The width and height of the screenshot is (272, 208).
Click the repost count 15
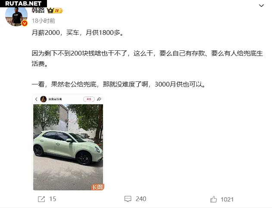[x=53, y=199]
